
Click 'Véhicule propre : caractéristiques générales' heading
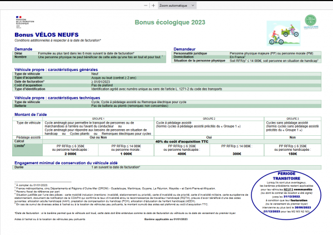click(56, 70)
